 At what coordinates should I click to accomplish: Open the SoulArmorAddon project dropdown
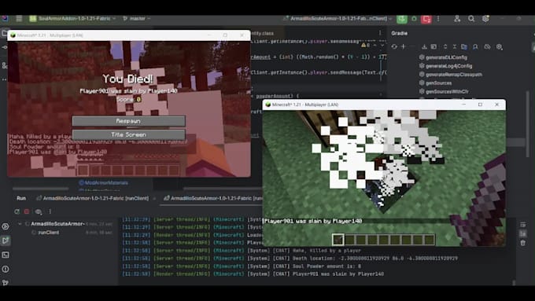pyautogui.click(x=72, y=18)
